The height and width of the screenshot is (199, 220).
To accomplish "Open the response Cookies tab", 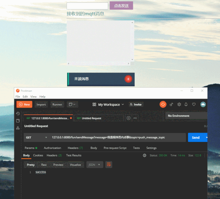I will pyautogui.click(x=38, y=155).
